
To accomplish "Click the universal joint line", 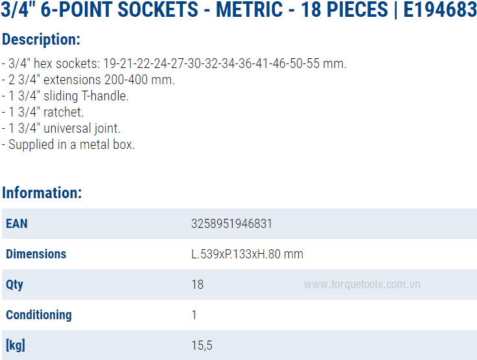I will coord(62,128).
